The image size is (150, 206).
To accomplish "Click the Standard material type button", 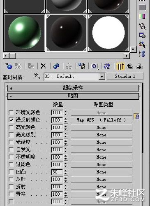I will click(125, 76).
